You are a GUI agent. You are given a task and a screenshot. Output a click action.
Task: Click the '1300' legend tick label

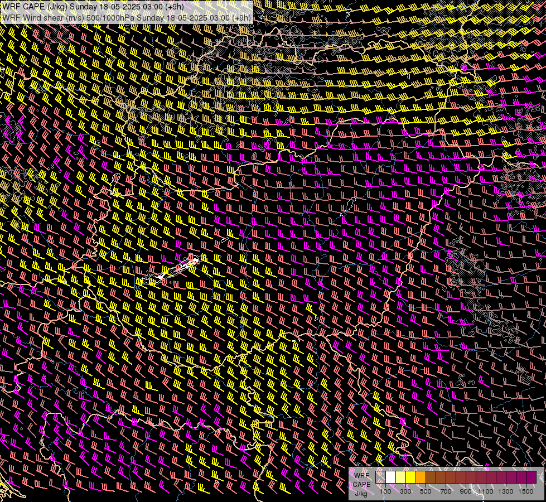pos(506,491)
